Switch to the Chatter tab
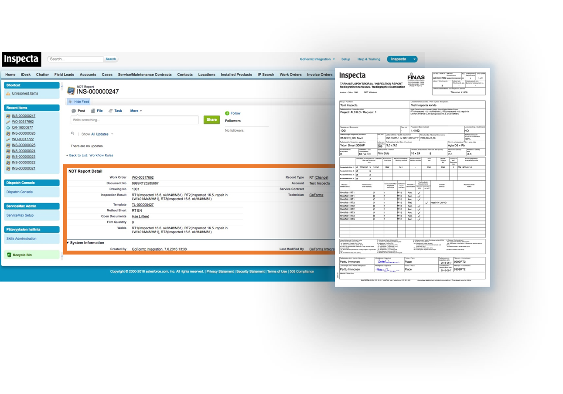 [x=42, y=75]
